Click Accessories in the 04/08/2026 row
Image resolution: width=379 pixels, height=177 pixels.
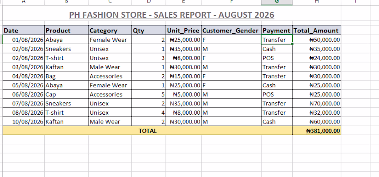pyautogui.click(x=110, y=76)
